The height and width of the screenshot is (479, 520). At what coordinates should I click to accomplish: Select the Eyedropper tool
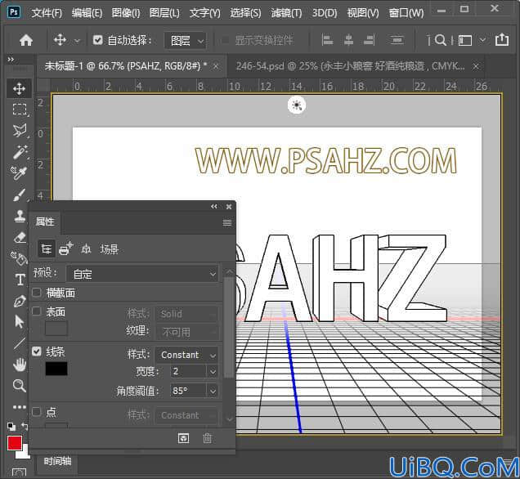pyautogui.click(x=19, y=172)
